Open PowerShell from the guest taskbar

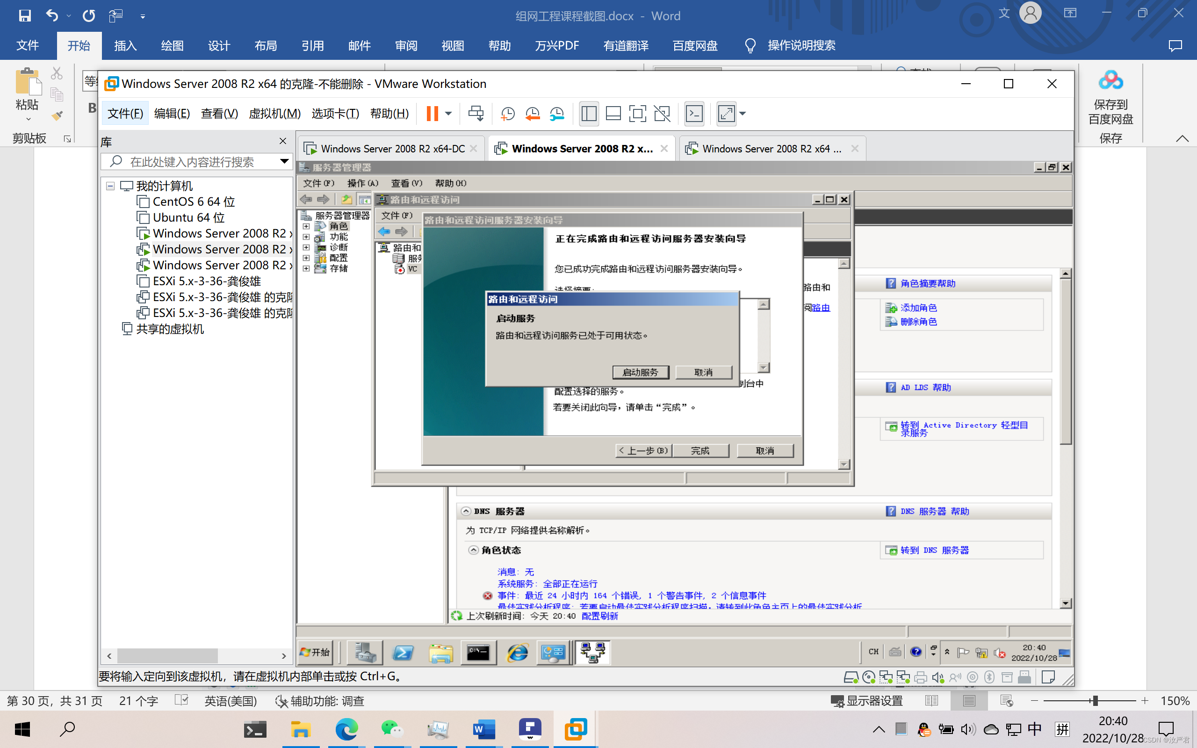coord(403,653)
